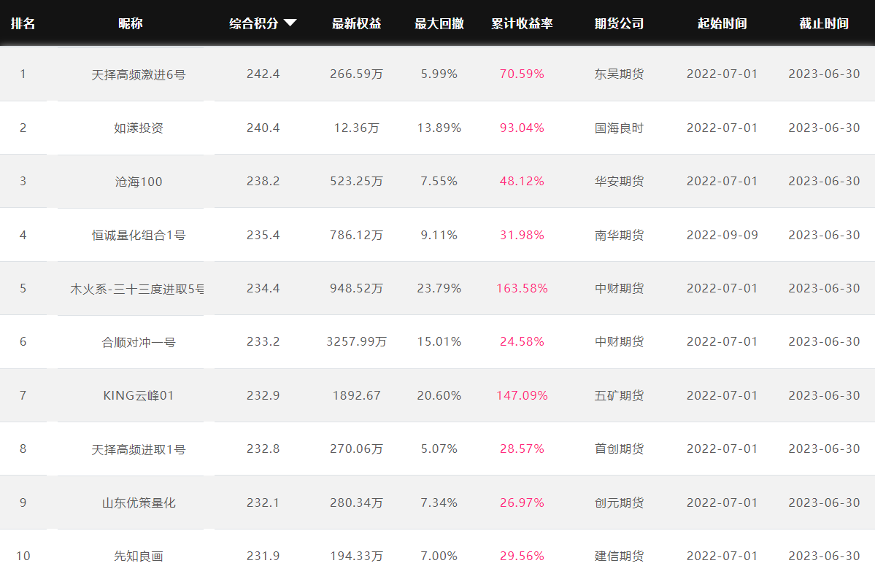Viewport: 875px width, 582px height.
Task: Select the equity value 3257.99万
Action: (357, 342)
